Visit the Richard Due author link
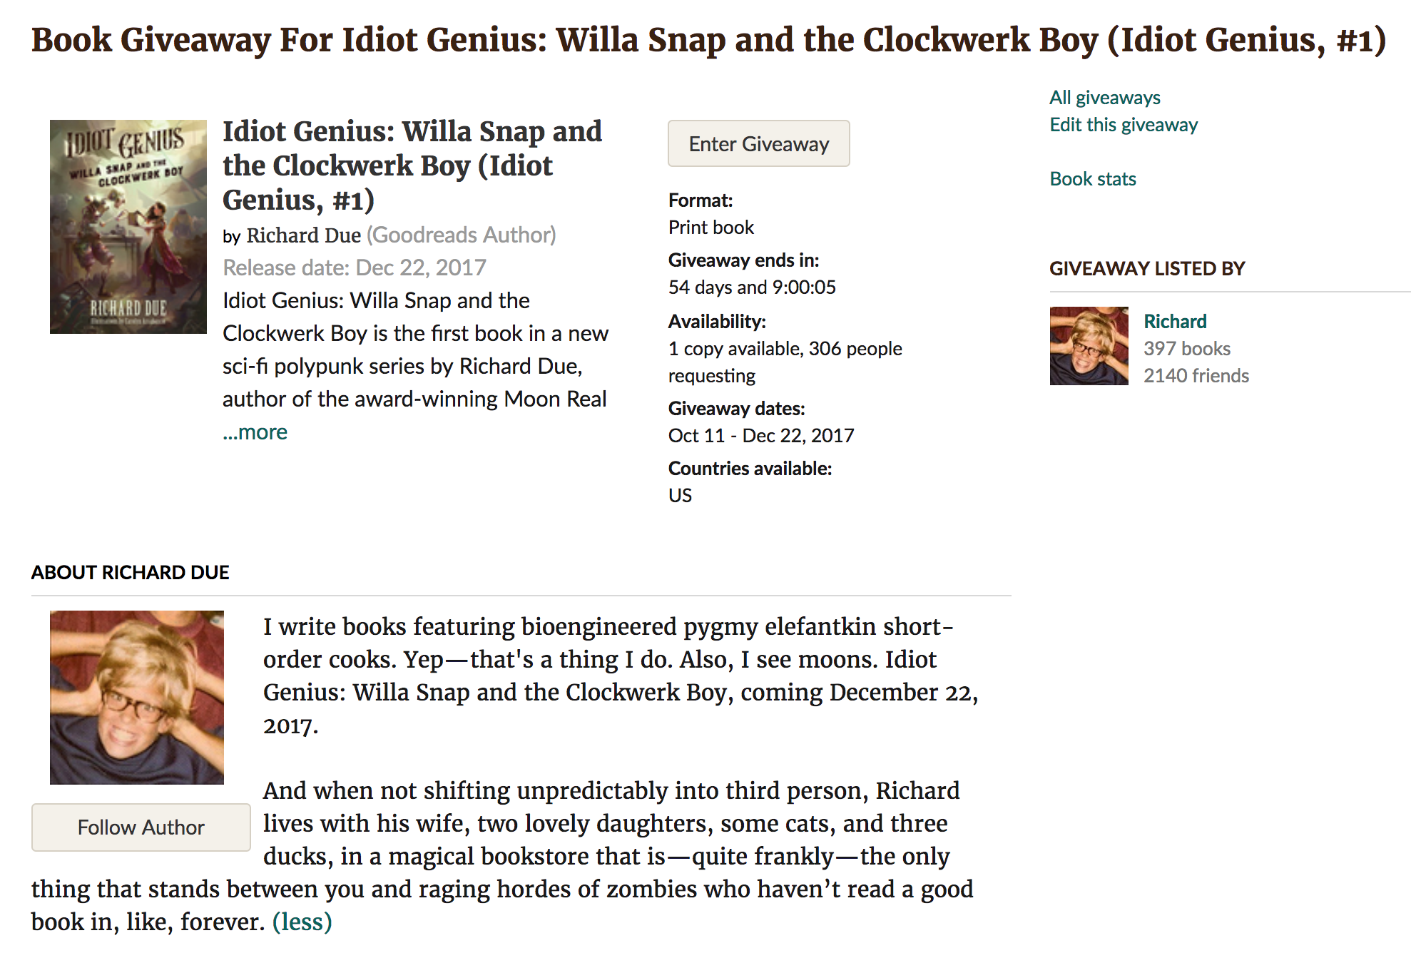This screenshot has height=953, width=1411. (303, 235)
